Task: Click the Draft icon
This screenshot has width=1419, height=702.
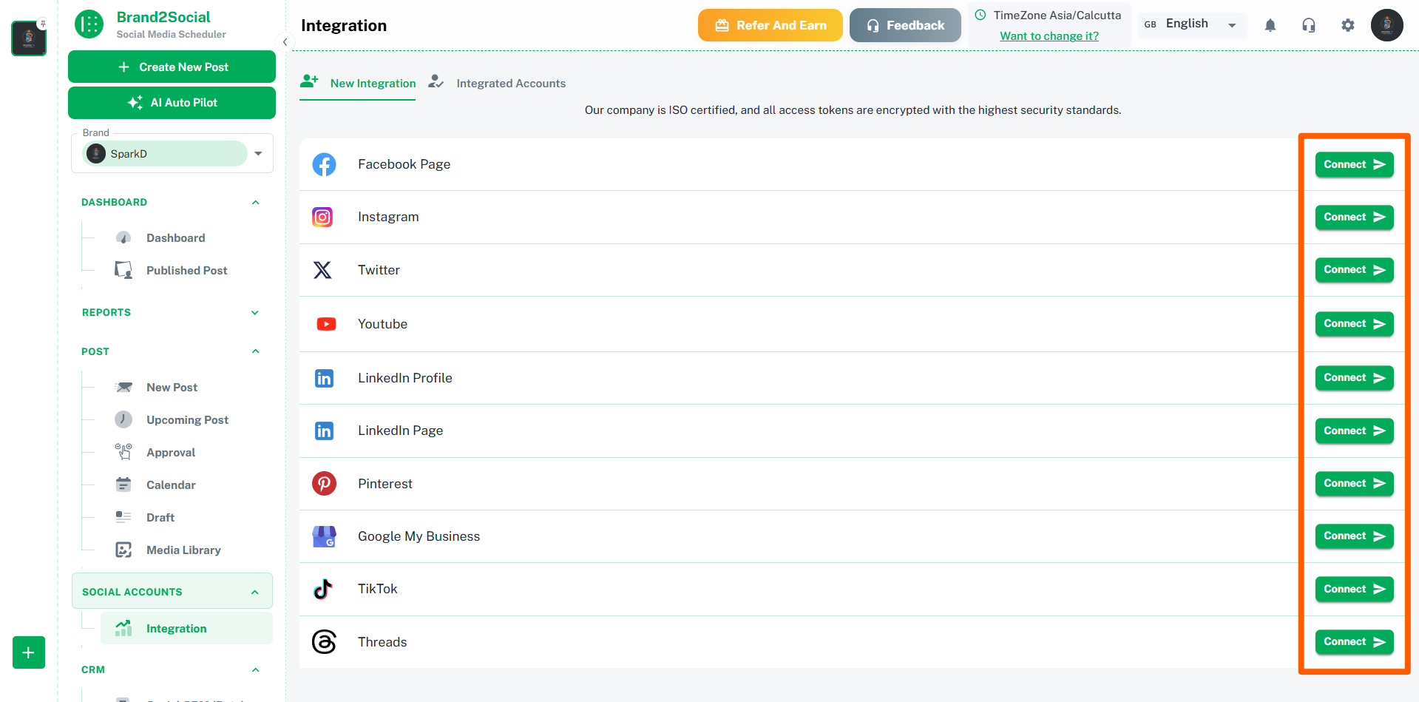Action: (x=123, y=517)
